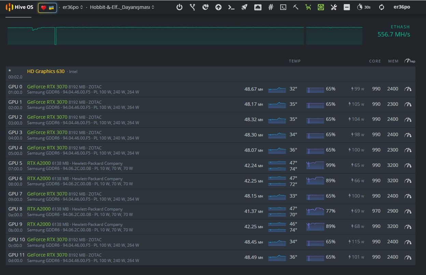Open the network tools icon beside power
This screenshot has height=275, width=426.
(x=193, y=7)
